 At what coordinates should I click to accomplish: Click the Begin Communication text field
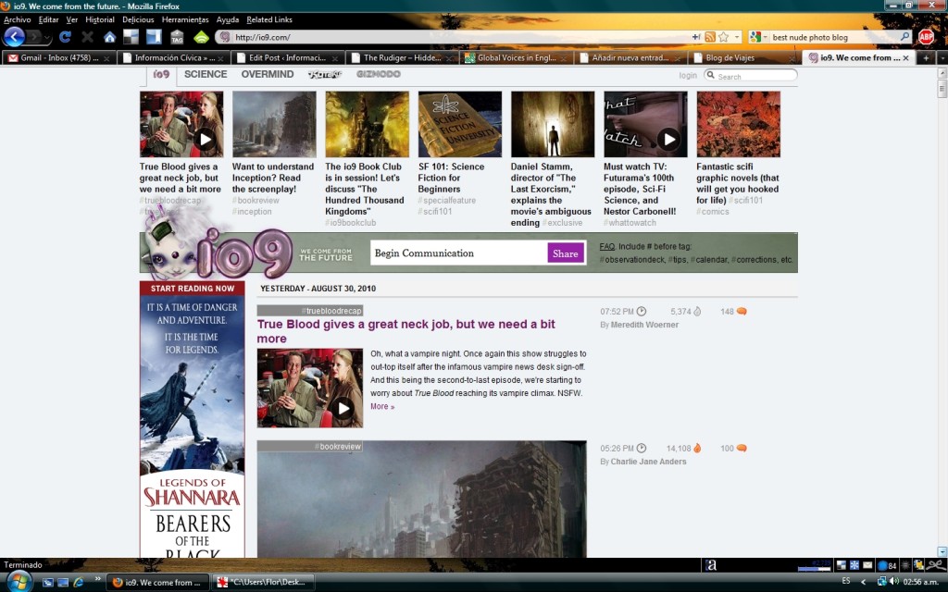tap(458, 253)
